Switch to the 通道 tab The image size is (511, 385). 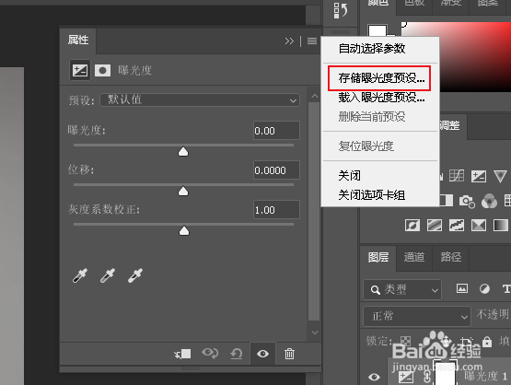point(414,258)
